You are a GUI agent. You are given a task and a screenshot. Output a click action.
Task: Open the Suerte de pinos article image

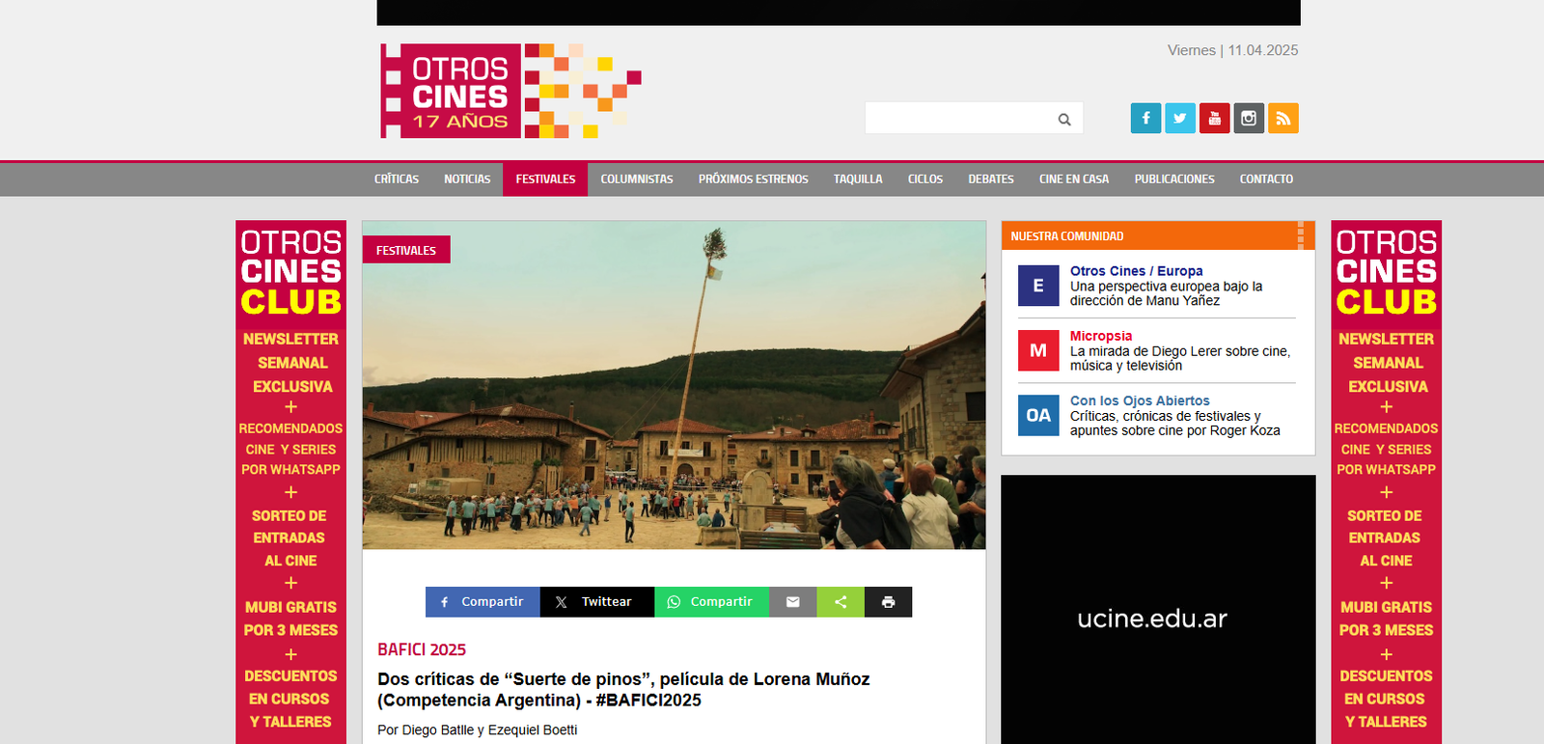click(674, 386)
